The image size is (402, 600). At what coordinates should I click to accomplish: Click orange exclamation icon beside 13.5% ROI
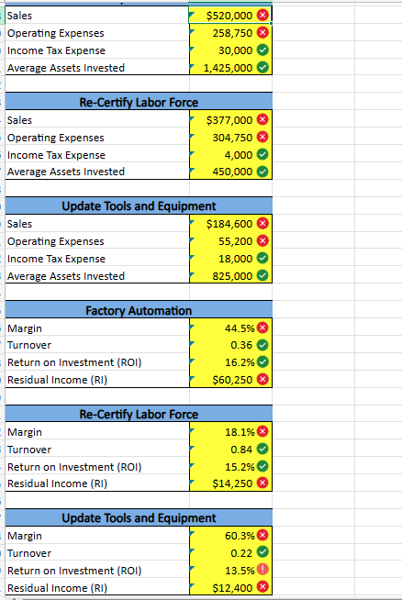coord(262,570)
